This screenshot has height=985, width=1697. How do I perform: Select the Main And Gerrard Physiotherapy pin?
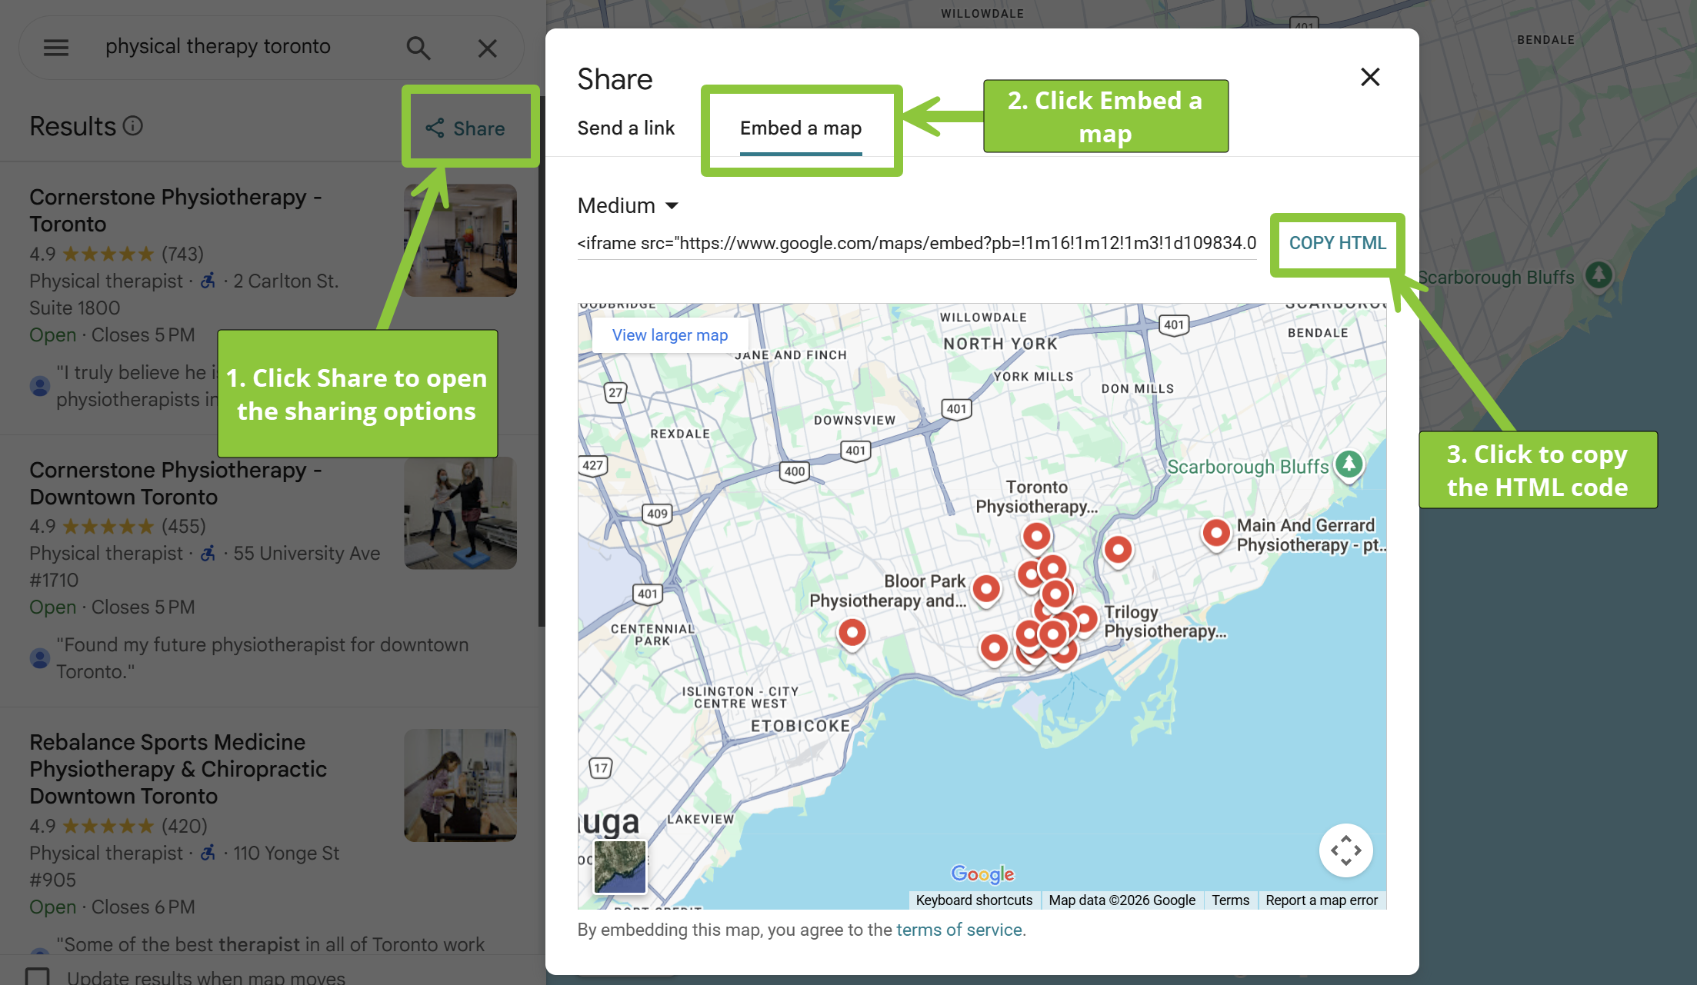pos(1216,532)
